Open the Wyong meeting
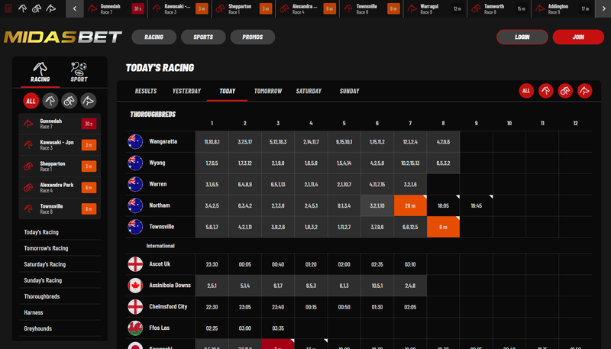Viewport: 611px width, 349px height. (x=157, y=163)
